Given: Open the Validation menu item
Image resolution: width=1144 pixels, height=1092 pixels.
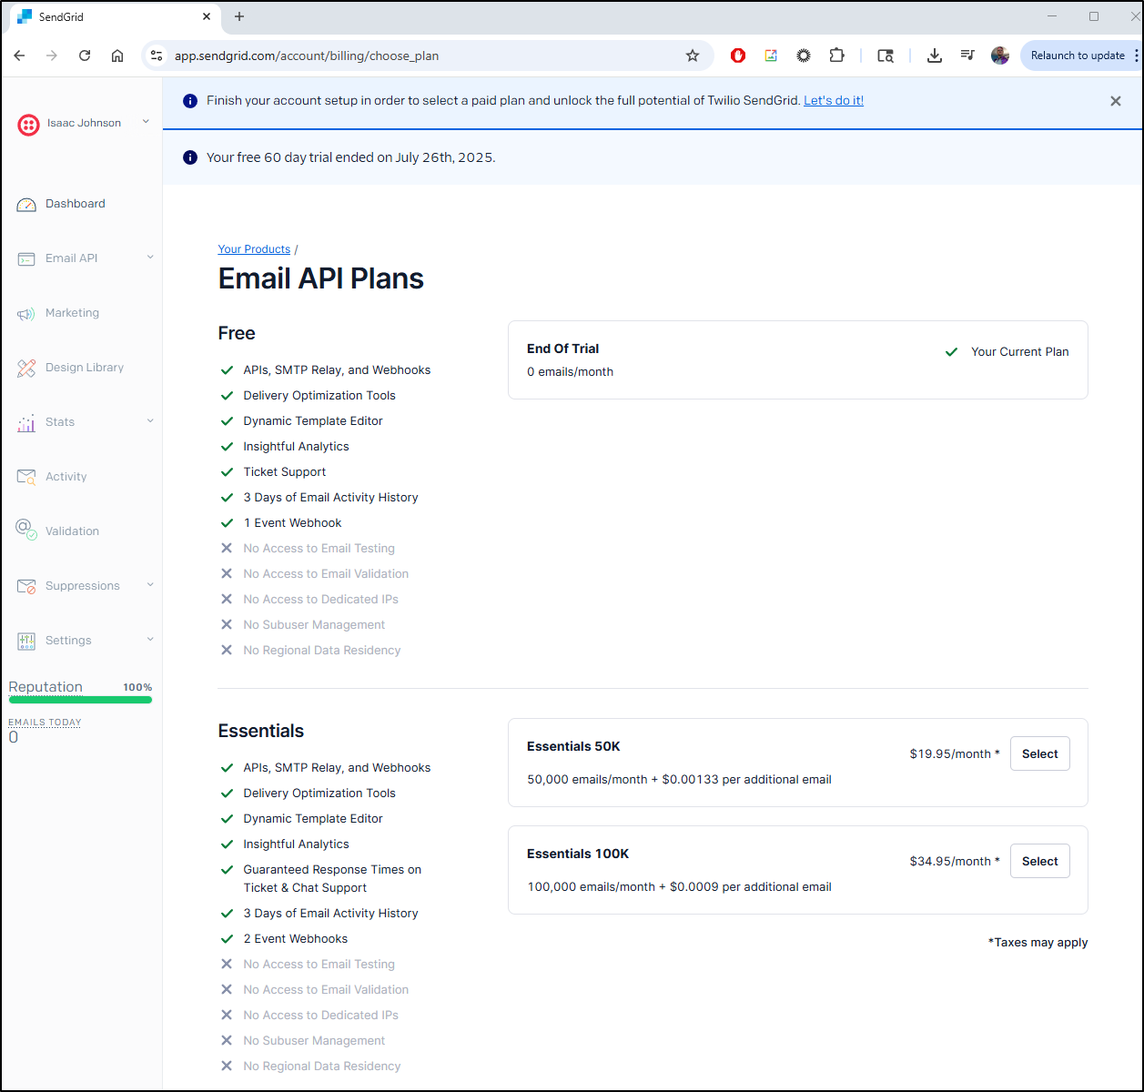Looking at the screenshot, I should pyautogui.click(x=73, y=531).
